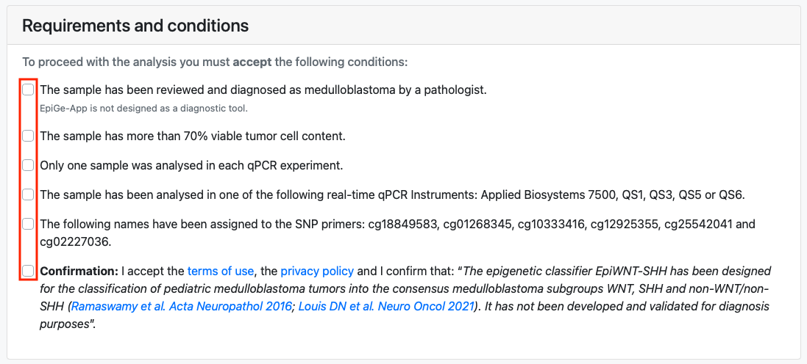This screenshot has height=364, width=807.
Task: Check the real-time qPCR Instruments condition box
Action: (x=28, y=194)
